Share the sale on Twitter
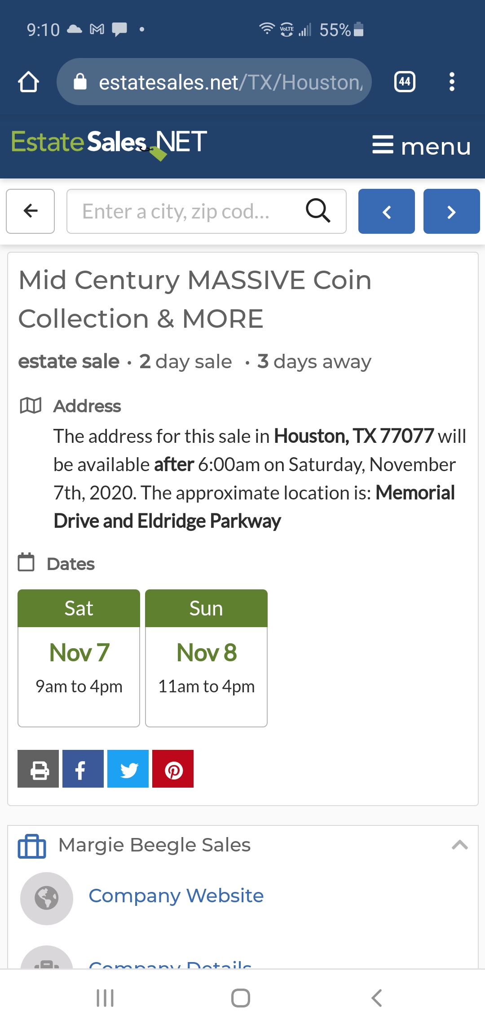 128,769
